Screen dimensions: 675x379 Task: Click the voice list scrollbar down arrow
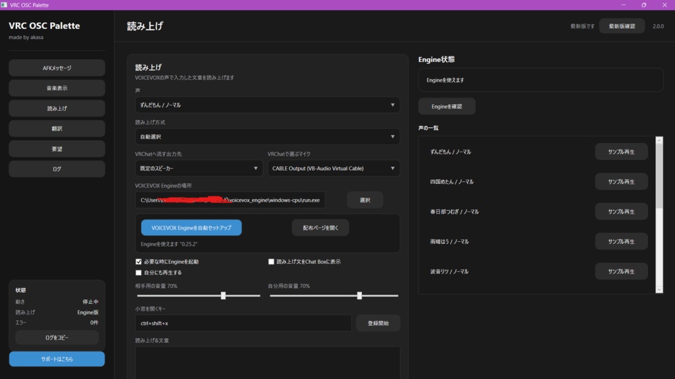pos(659,290)
